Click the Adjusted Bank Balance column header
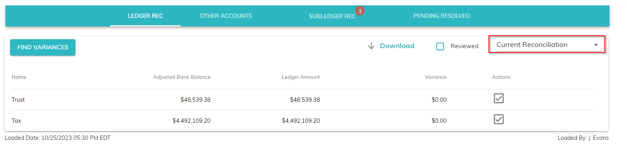The height and width of the screenshot is (160, 627). (182, 77)
